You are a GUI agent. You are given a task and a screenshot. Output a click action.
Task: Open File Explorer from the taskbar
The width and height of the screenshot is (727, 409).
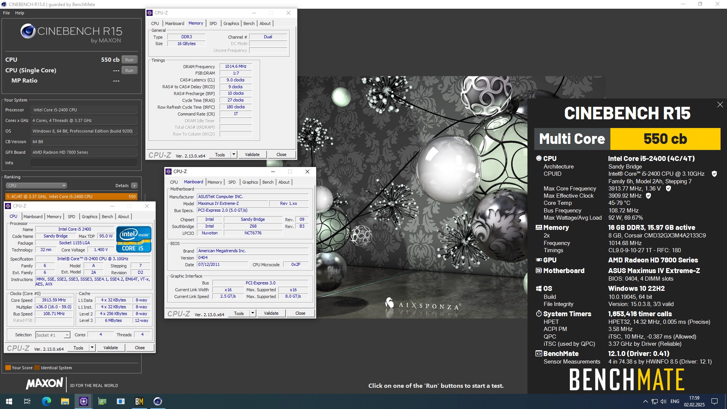pos(65,401)
